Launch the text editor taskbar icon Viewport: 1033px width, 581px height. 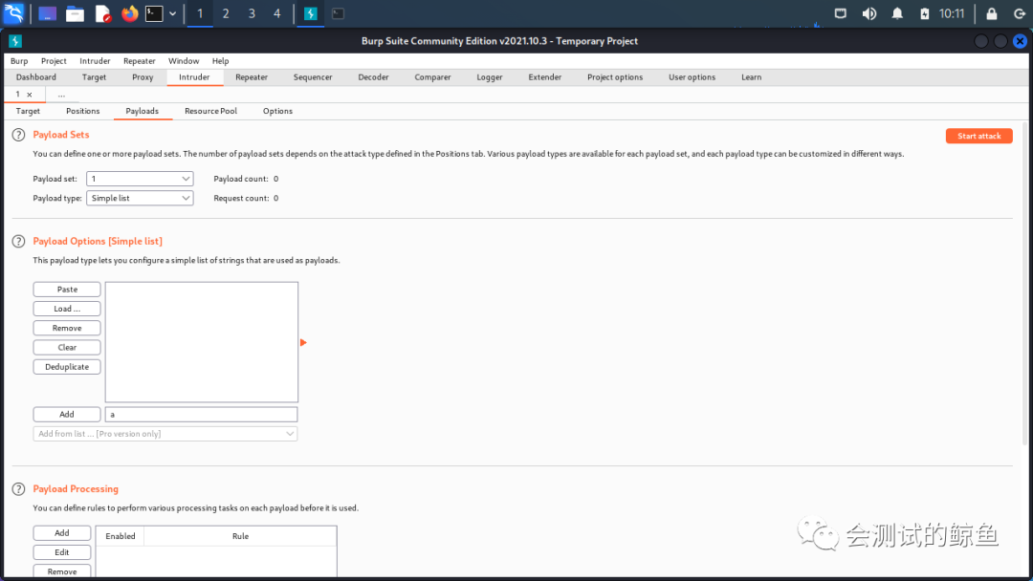pyautogui.click(x=102, y=13)
